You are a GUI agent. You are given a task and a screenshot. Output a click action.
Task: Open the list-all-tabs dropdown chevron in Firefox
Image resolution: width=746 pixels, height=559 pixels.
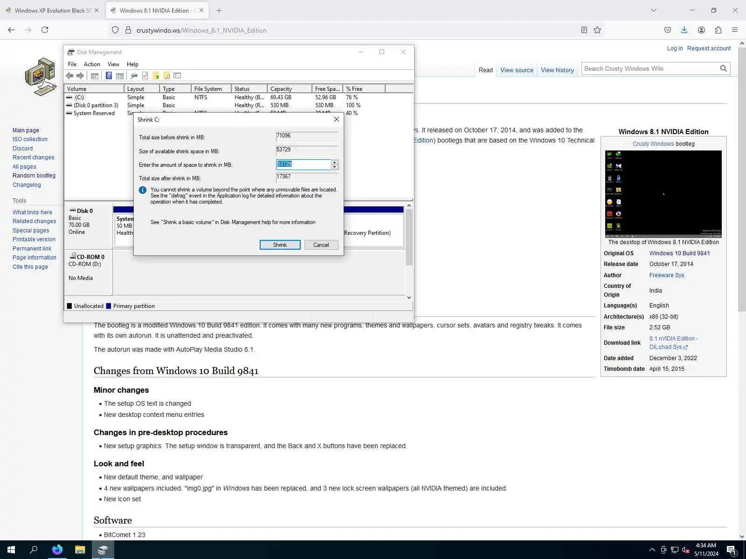pyautogui.click(x=654, y=10)
